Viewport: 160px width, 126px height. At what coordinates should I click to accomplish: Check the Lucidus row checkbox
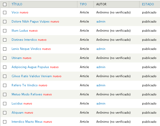click(x=5, y=103)
